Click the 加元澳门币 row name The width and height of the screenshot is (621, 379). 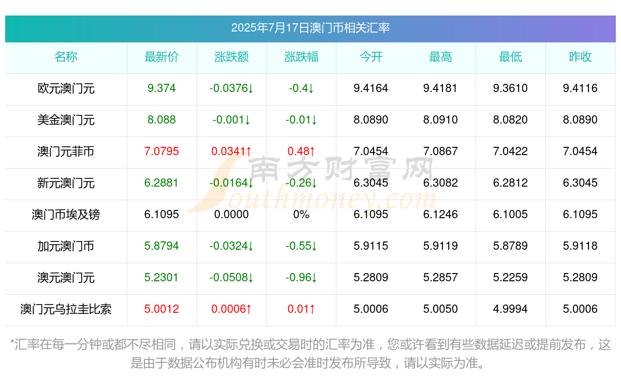pos(66,246)
